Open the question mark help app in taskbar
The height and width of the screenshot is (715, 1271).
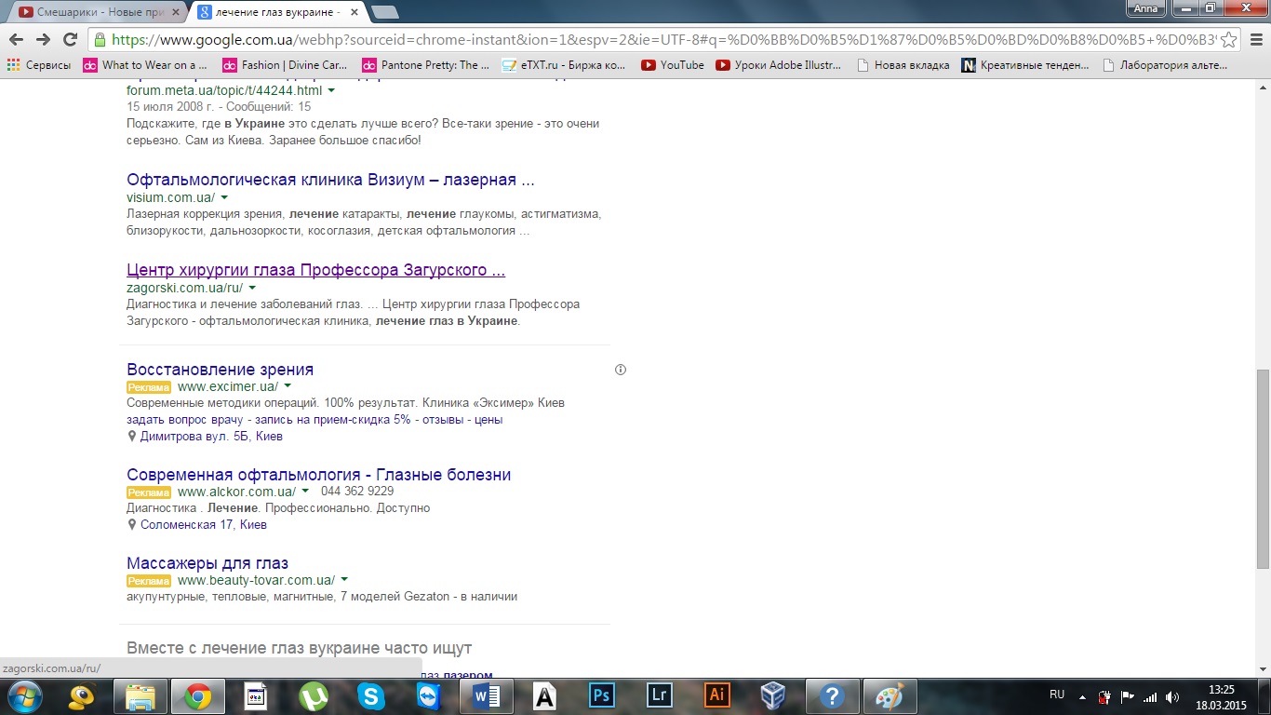[833, 696]
